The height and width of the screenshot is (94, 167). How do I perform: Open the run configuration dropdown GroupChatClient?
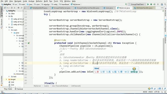click(x=137, y=4)
